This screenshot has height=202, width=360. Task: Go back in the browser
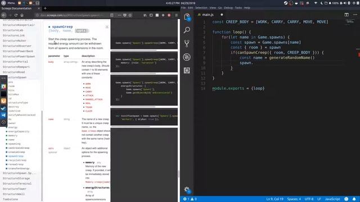click(4, 15)
